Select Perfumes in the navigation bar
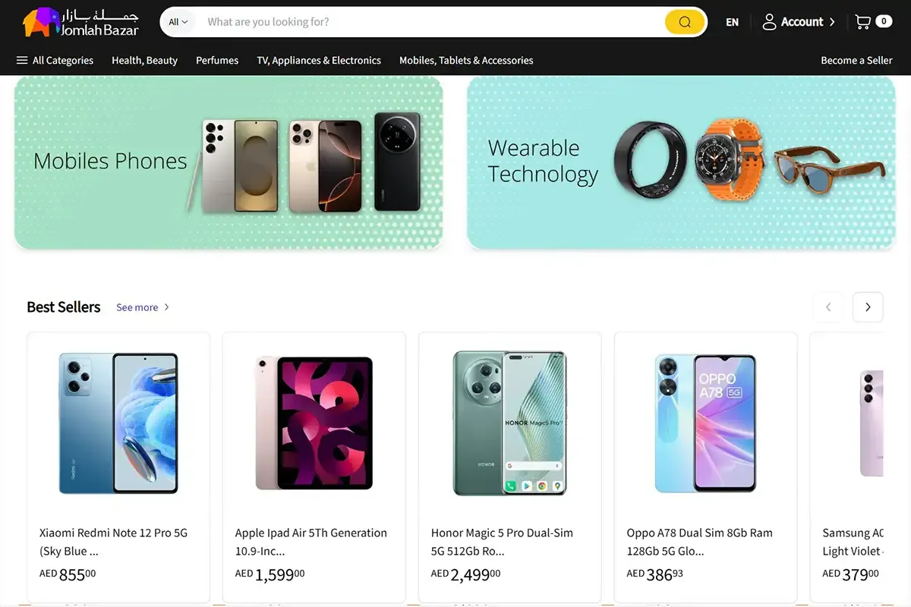The image size is (911, 607). click(x=217, y=61)
